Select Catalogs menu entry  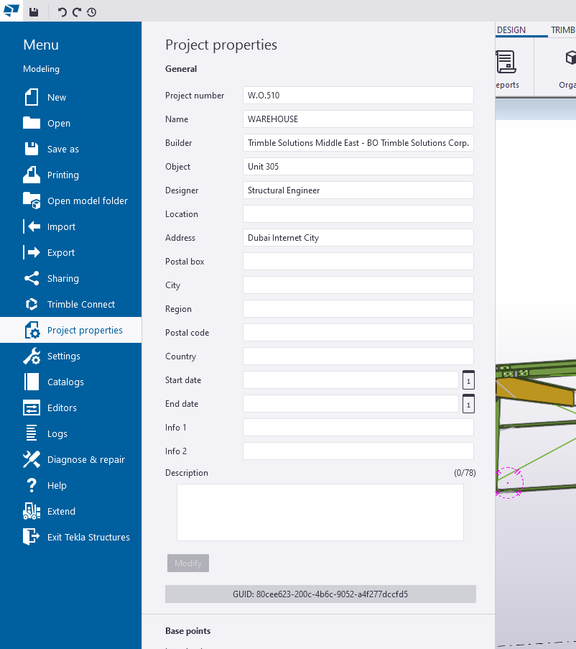click(x=70, y=382)
